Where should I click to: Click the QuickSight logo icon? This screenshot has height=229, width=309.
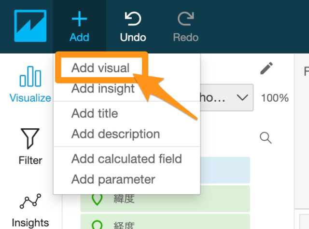click(30, 26)
